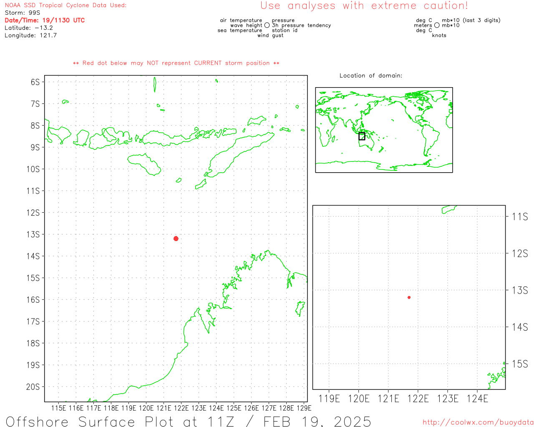Screen dimensions: 534x427
Task: Select 'Longitude: 121.7' text
Action: [x=31, y=35]
